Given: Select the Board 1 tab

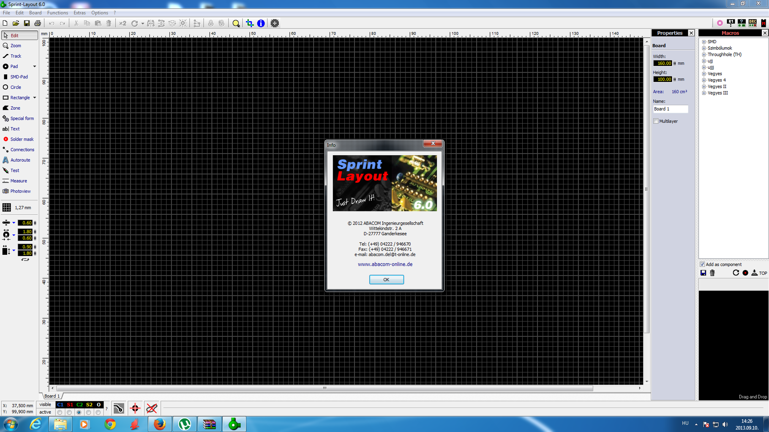Looking at the screenshot, I should 52,396.
